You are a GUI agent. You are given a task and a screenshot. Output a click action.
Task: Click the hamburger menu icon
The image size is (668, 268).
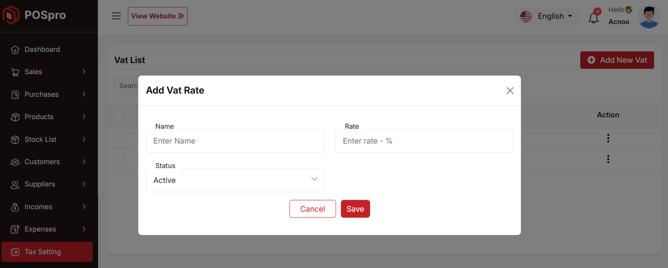click(116, 16)
